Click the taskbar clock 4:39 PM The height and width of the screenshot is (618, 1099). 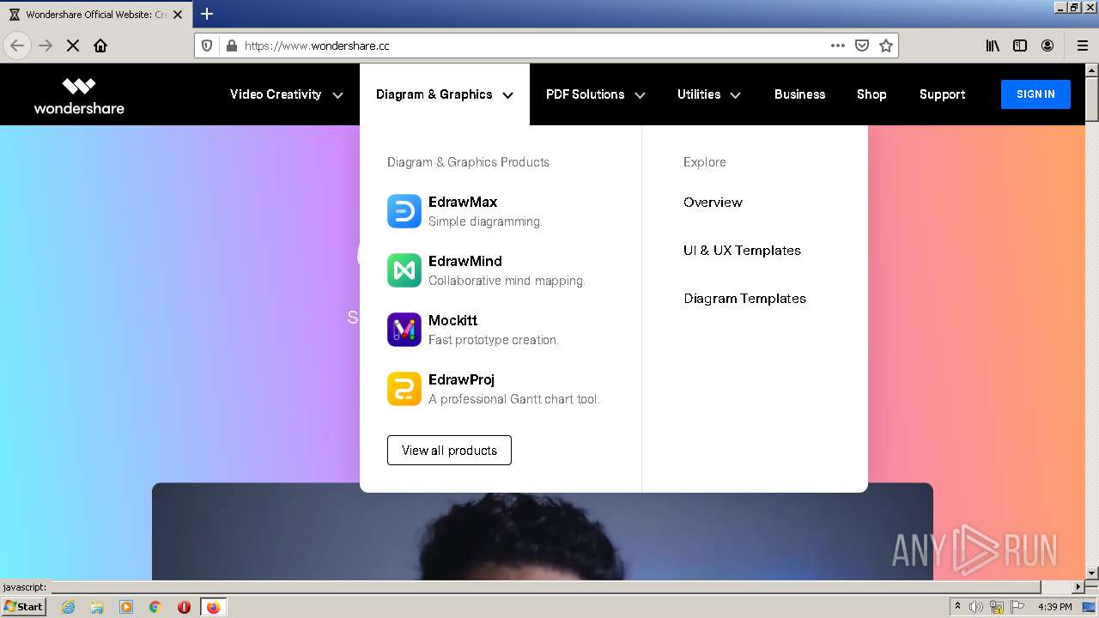(1054, 607)
